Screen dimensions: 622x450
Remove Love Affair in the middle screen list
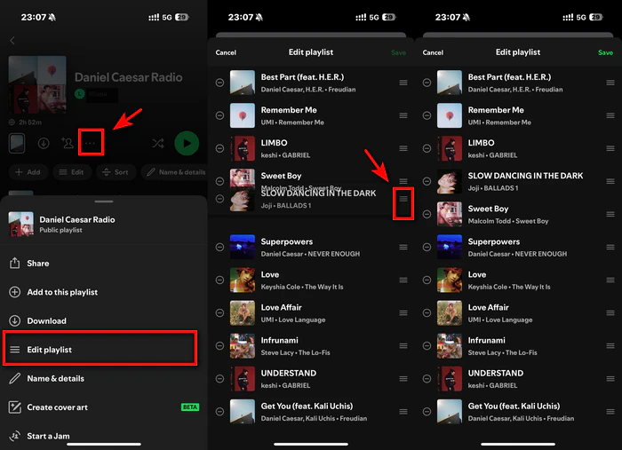tap(219, 312)
